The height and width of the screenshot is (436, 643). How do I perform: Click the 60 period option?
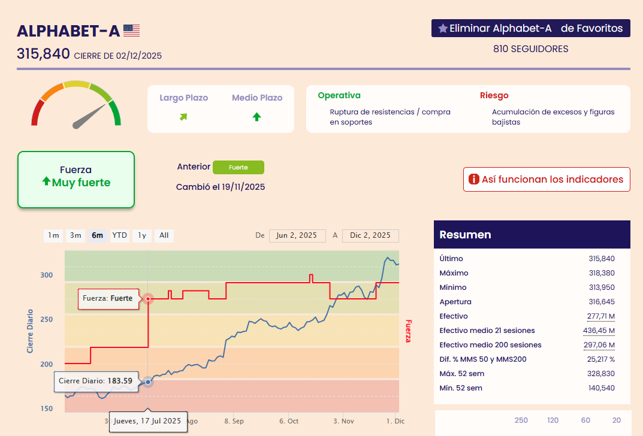pos(585,420)
